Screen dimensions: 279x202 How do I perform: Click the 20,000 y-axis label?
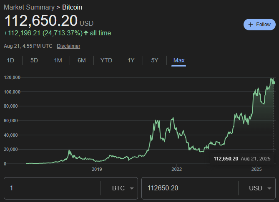point(11,150)
